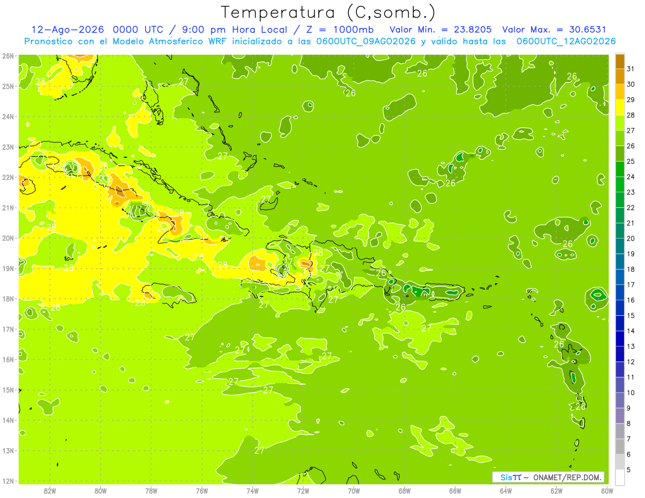Click the "12" value on the color scale
Screen dimensions: 645x498
631,362
